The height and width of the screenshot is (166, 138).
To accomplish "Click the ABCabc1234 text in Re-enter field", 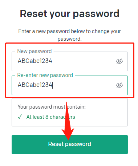I will [35, 85].
